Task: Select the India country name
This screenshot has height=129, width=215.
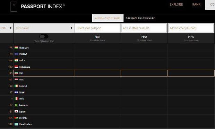Action: click(x=22, y=60)
